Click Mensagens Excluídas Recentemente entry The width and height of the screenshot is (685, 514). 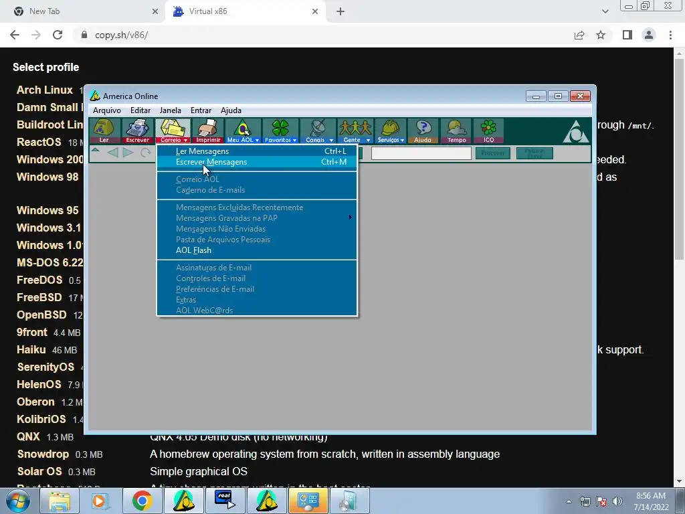[257, 207]
